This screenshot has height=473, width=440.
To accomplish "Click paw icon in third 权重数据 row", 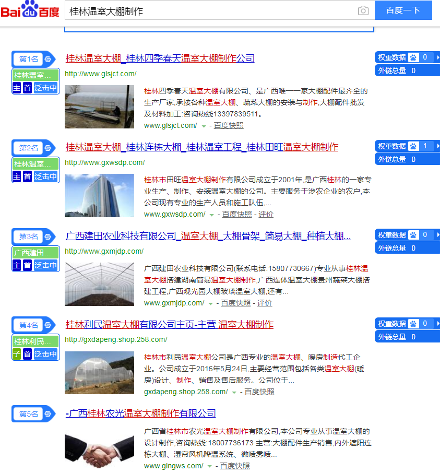I will 413,235.
